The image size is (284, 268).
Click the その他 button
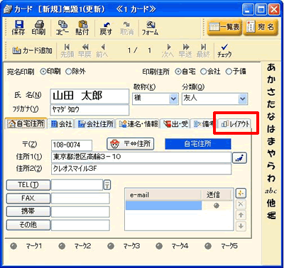(28, 225)
